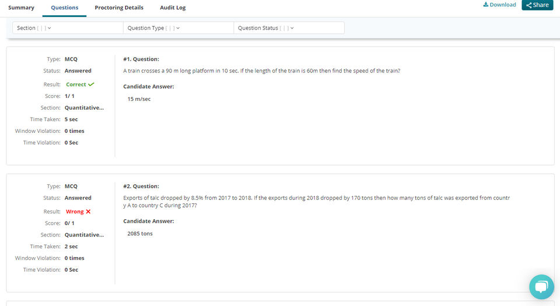The image size is (560, 306).
Task: Go to the Audit Log tab
Action: click(173, 8)
